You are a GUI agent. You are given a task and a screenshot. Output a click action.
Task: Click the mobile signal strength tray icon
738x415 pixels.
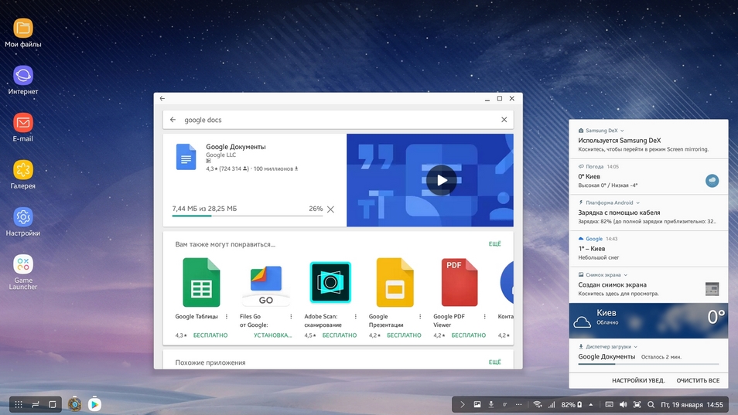point(551,405)
